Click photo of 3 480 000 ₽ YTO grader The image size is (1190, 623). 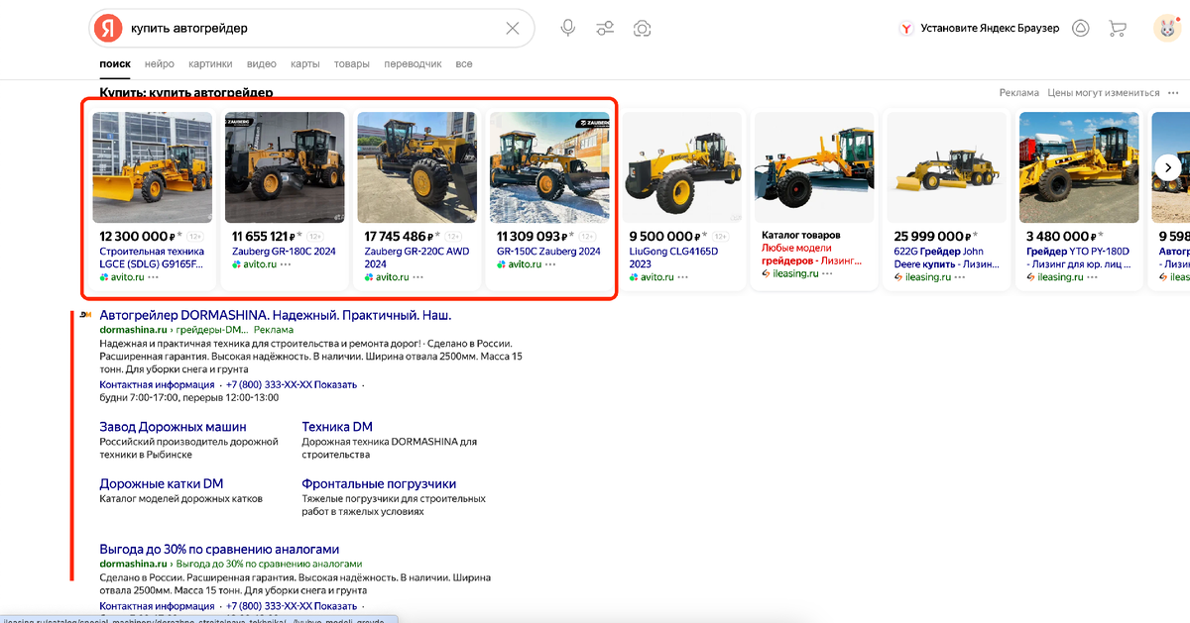pos(1079,167)
